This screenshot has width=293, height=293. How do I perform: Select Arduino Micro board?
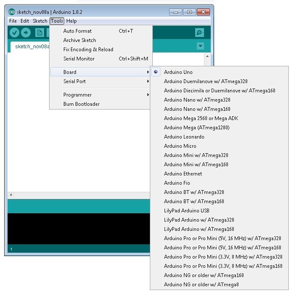click(x=220, y=146)
